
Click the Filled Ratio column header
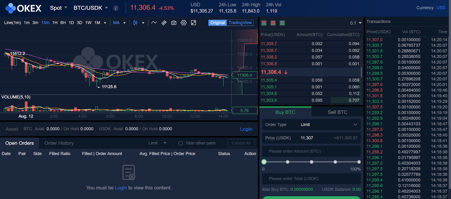point(60,154)
